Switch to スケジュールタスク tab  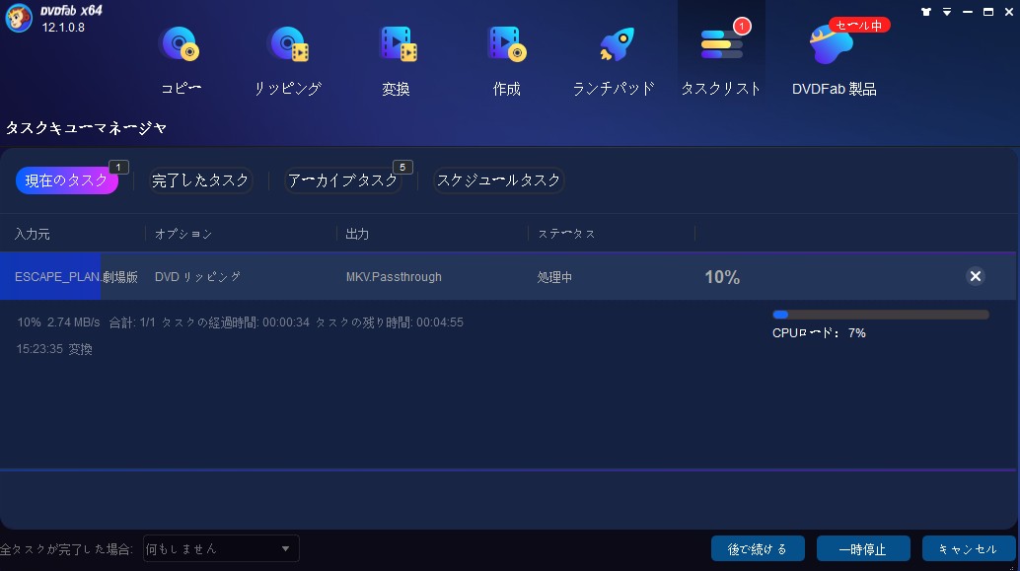498,180
